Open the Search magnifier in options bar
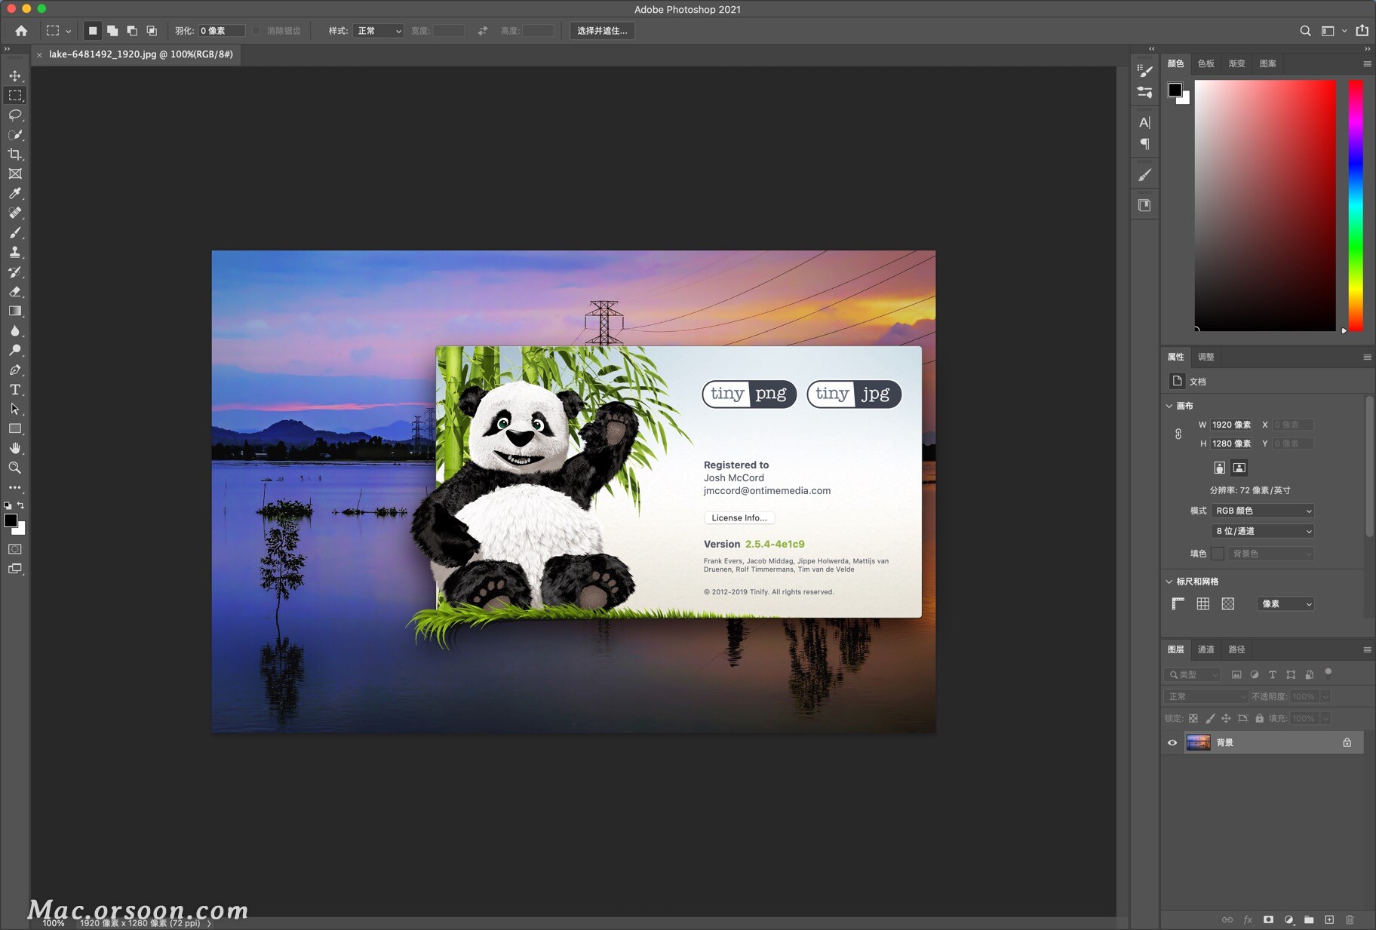1376x930 pixels. tap(1305, 31)
